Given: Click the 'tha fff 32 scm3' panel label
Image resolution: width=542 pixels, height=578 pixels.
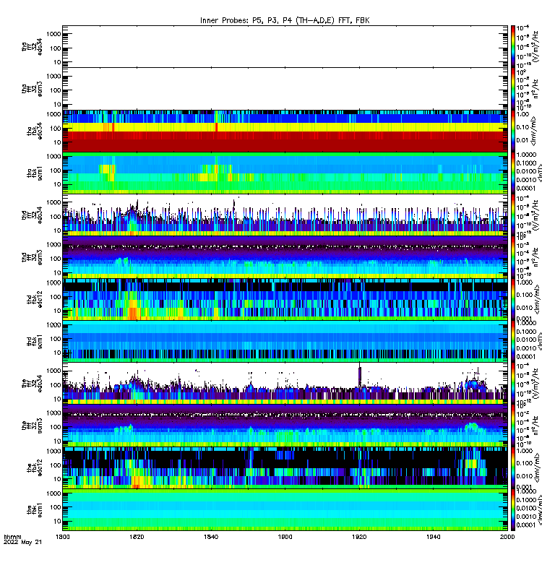Looking at the screenshot, I should pos(32,89).
